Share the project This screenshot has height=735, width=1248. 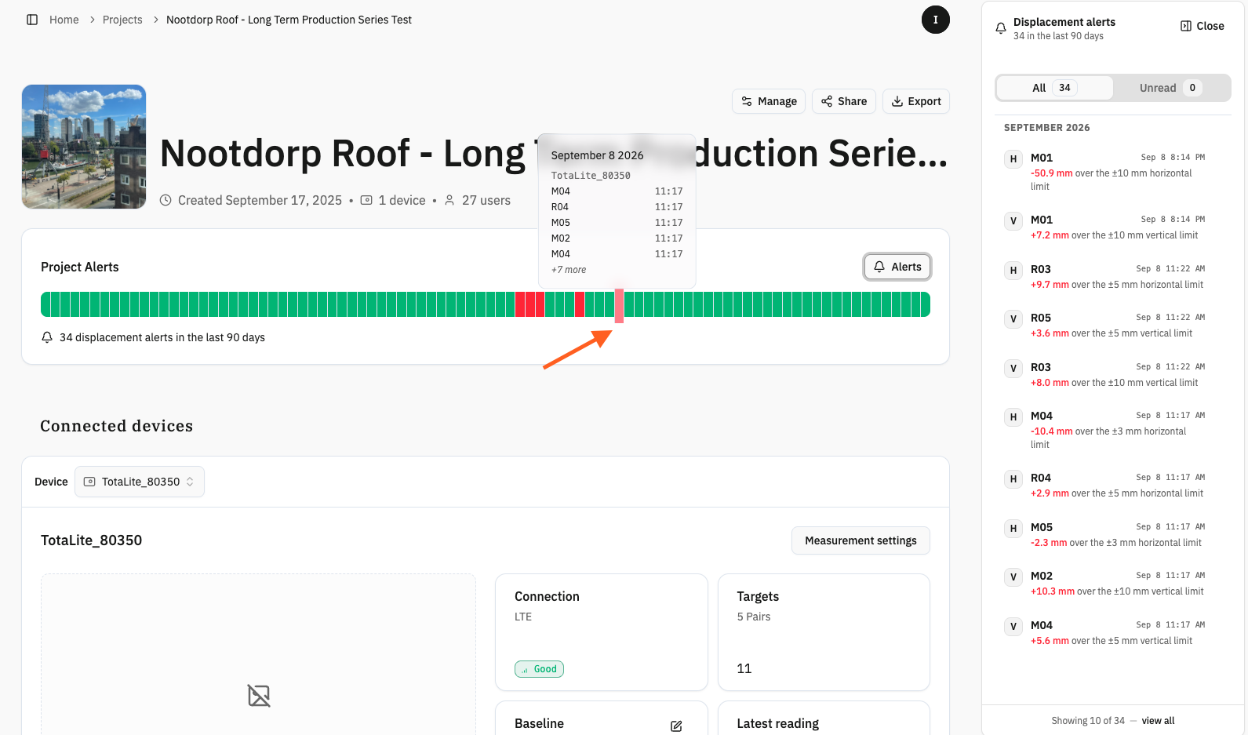click(x=844, y=101)
